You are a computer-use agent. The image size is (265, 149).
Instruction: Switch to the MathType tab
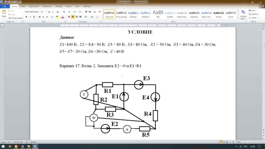tap(86, 6)
